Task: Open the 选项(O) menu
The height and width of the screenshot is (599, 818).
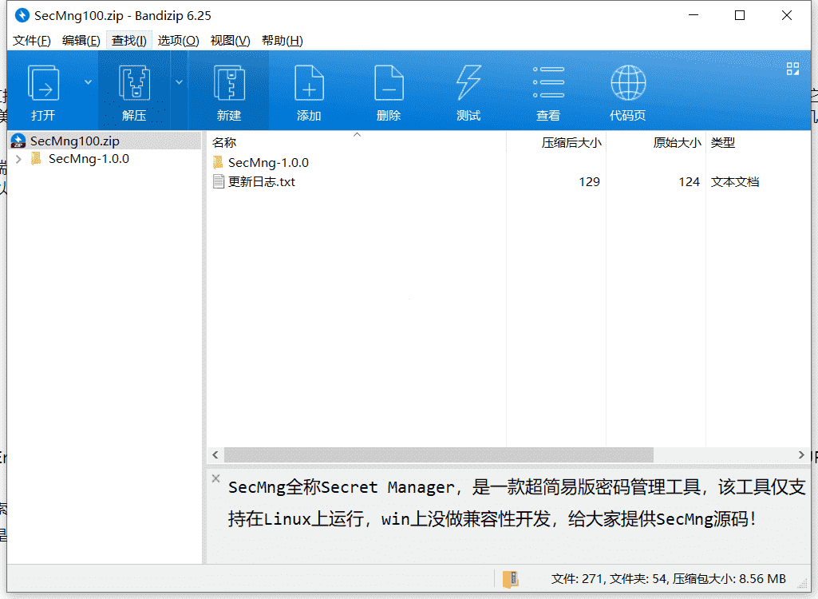Action: (x=179, y=40)
